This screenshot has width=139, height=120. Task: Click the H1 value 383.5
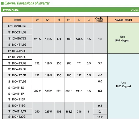click(69, 111)
